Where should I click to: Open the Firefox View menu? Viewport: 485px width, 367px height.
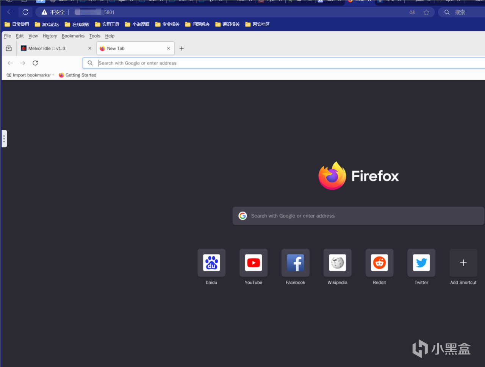[33, 36]
